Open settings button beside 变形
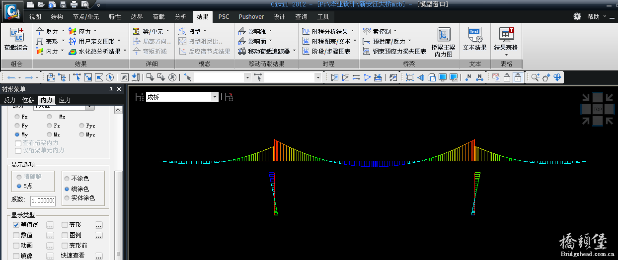Screen dimensions: 618x260 99,225
